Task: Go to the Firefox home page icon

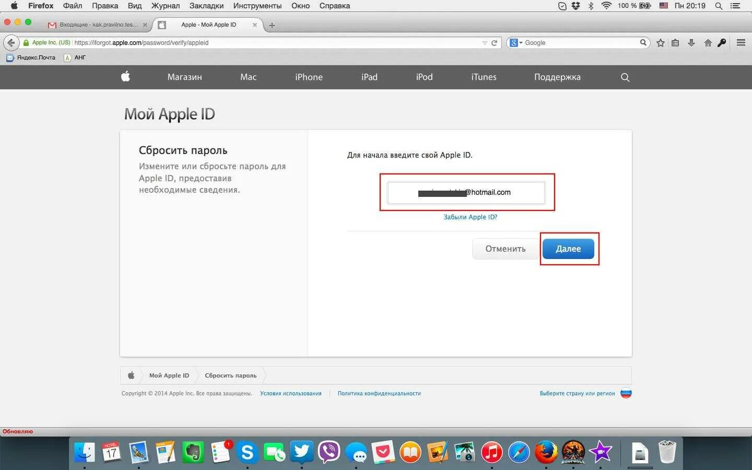Action: 708,43
